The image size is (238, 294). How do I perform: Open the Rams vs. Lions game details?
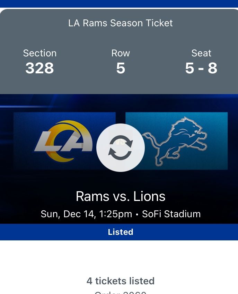tap(120, 196)
